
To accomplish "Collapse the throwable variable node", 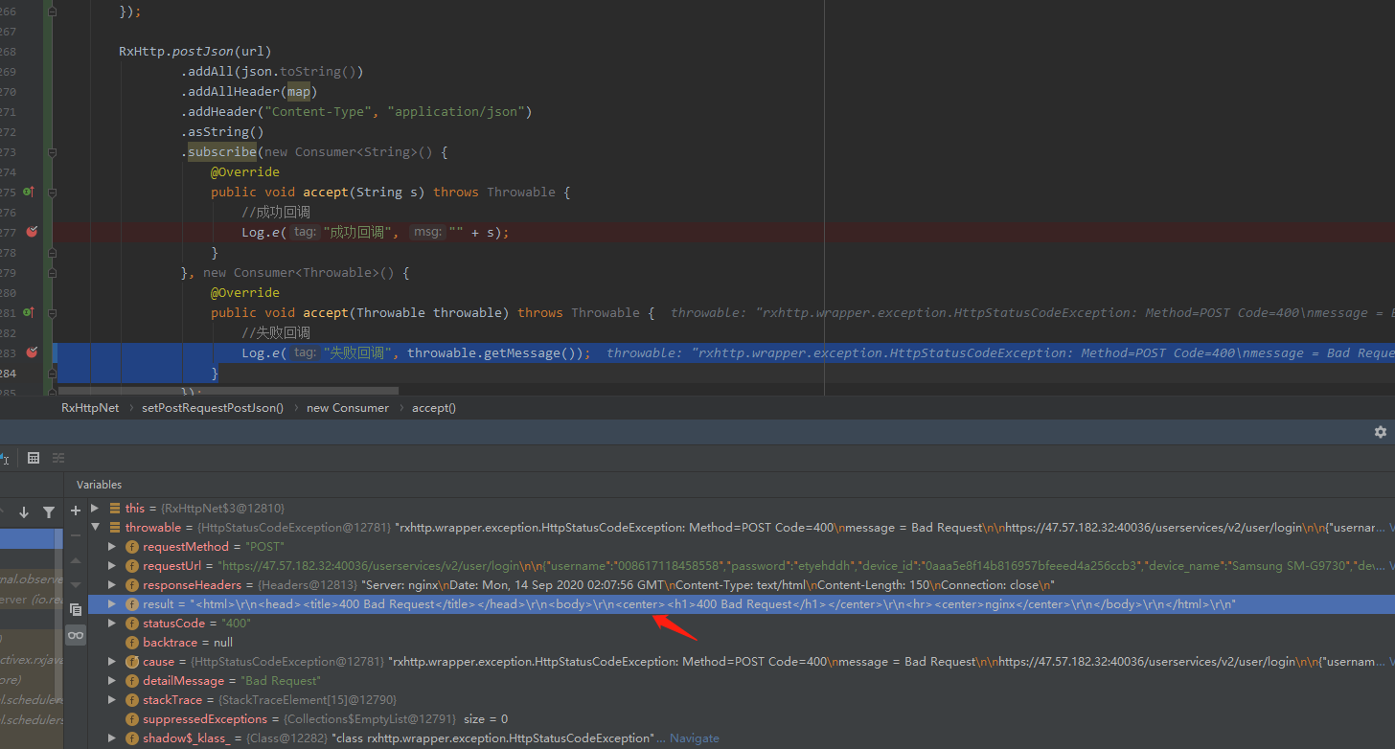I will tap(93, 526).
